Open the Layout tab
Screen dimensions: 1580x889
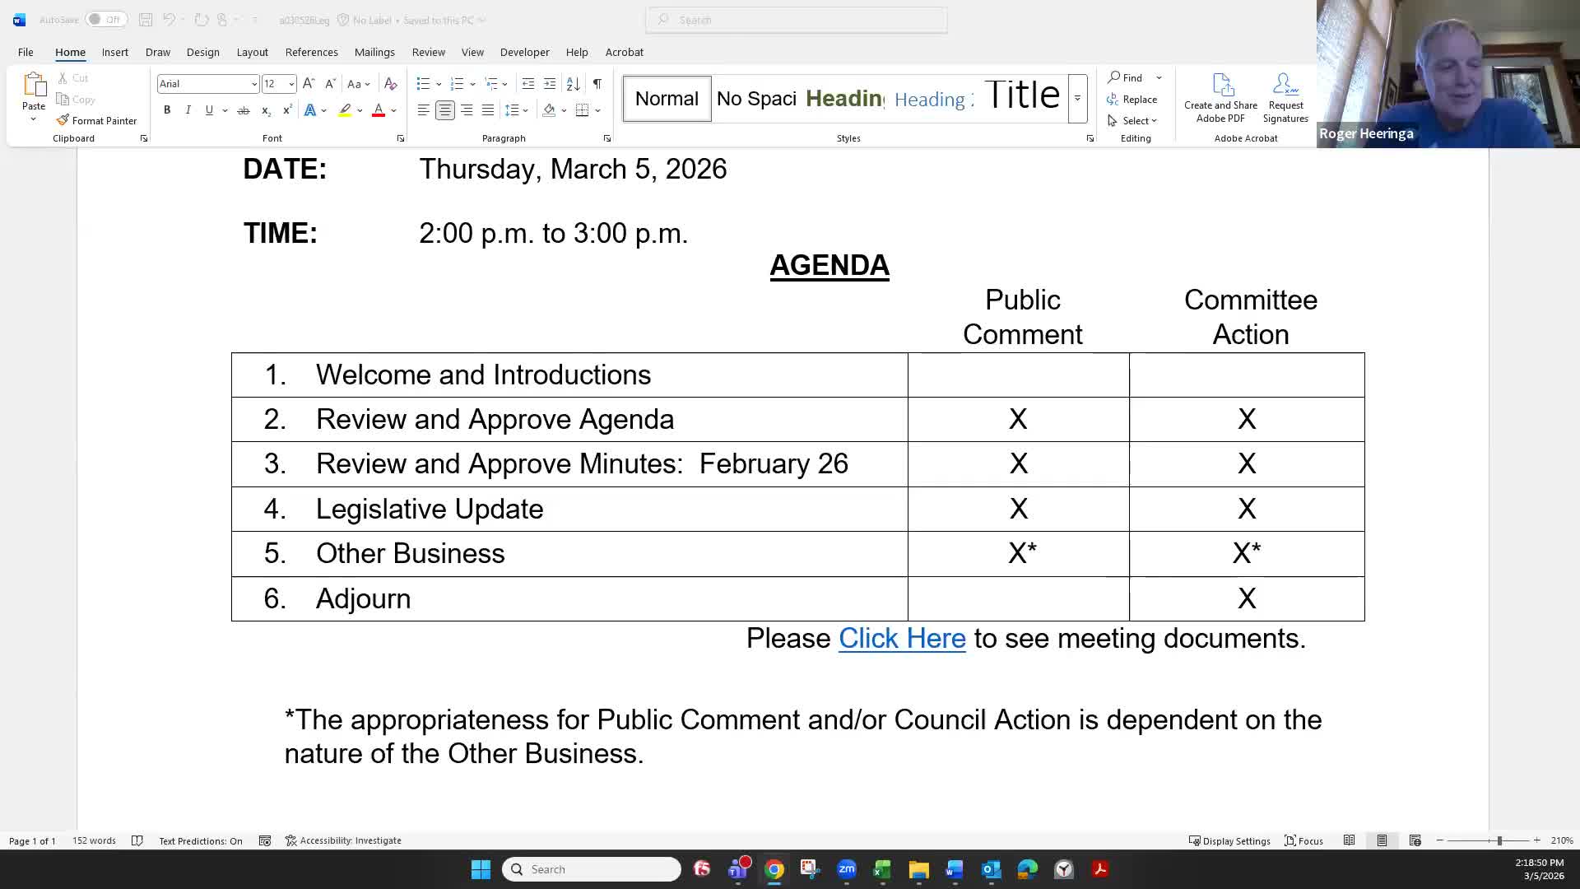(x=252, y=52)
